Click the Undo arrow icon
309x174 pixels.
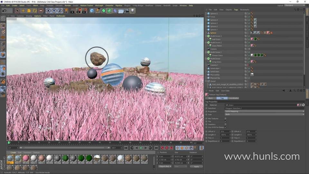click(x=4, y=11)
